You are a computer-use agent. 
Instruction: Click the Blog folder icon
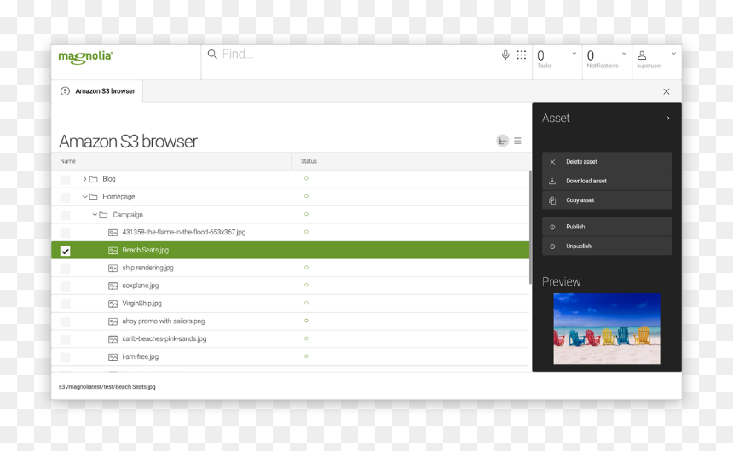[x=94, y=179]
